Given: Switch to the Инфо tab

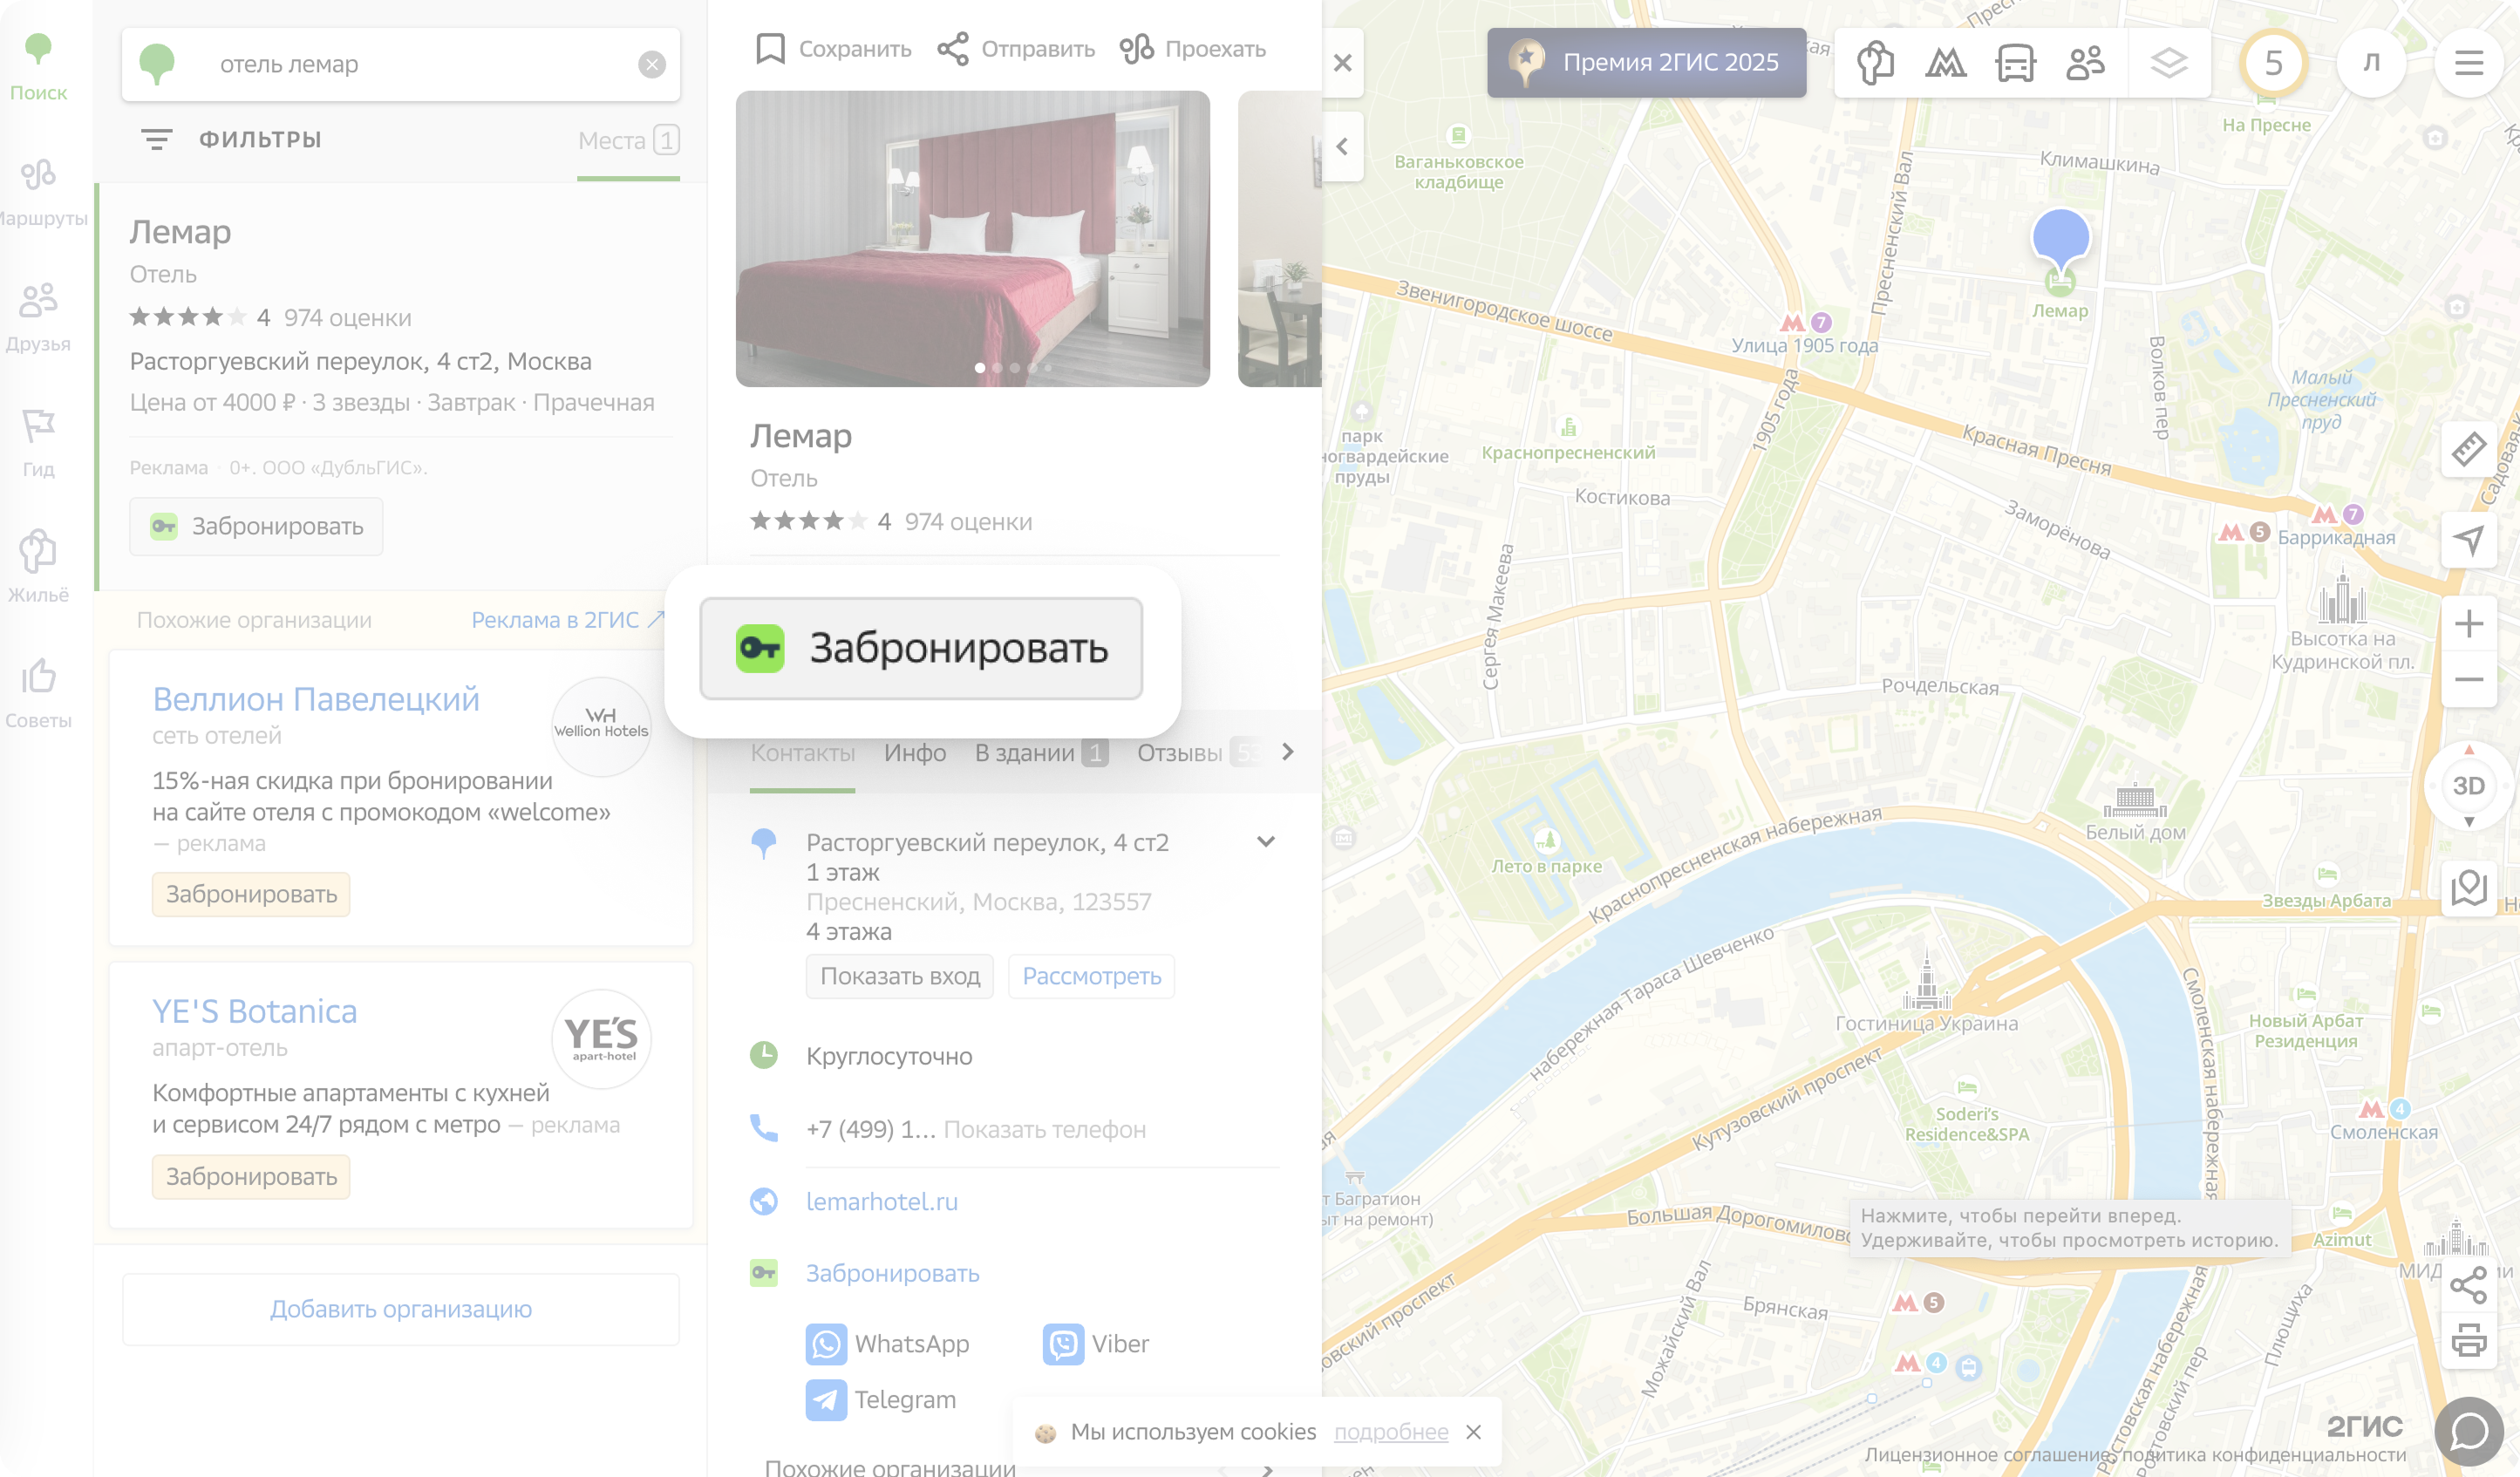Looking at the screenshot, I should click(914, 753).
